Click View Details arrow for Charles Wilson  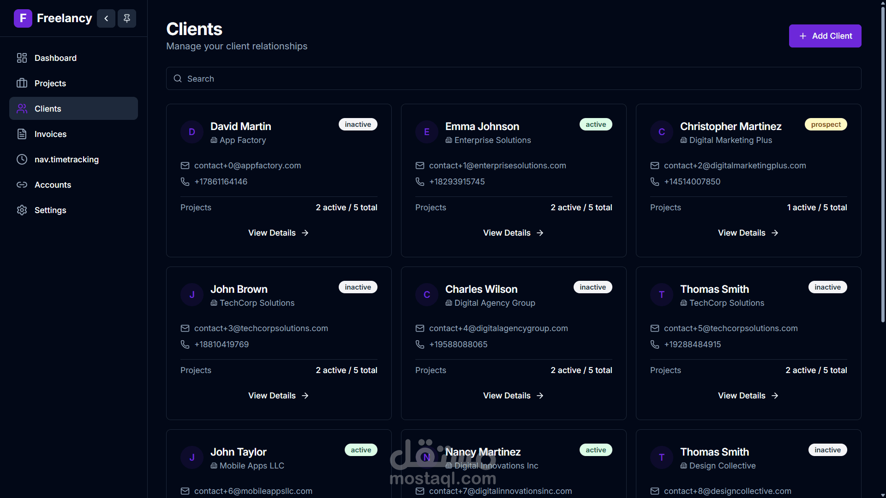tap(540, 396)
